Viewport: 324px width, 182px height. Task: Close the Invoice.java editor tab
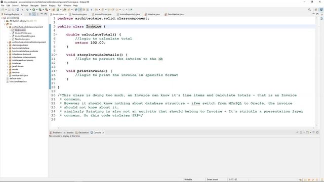click(x=66, y=14)
